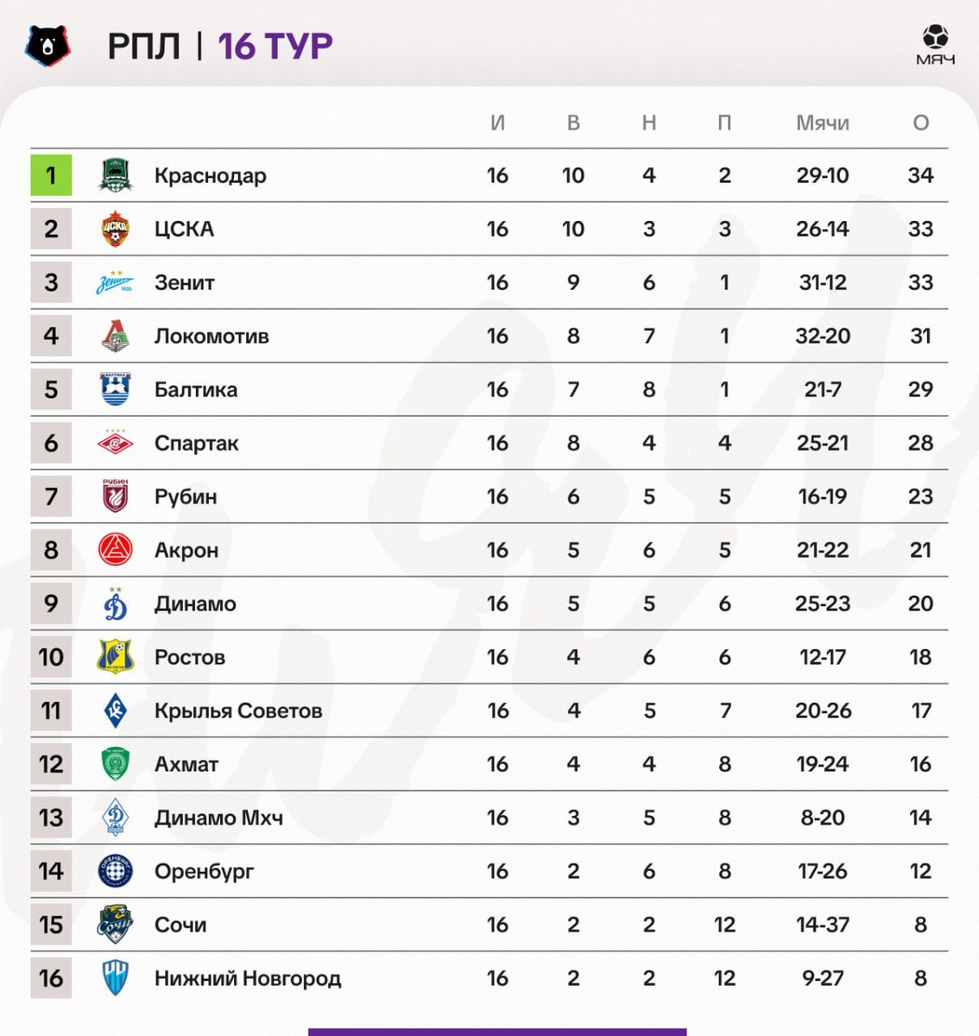Click the RPL bear logo

point(48,46)
